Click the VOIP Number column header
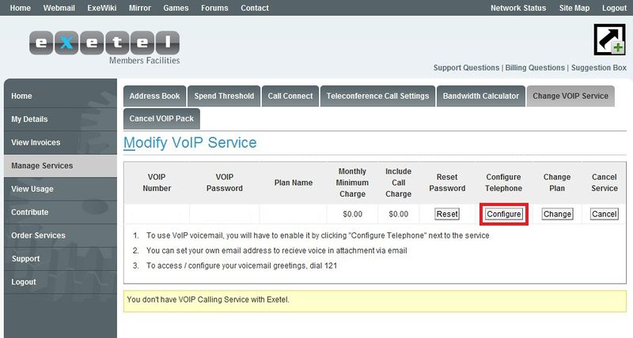This screenshot has width=633, height=338. tap(157, 182)
